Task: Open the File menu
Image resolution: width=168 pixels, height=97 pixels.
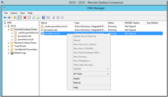Action: point(6,13)
